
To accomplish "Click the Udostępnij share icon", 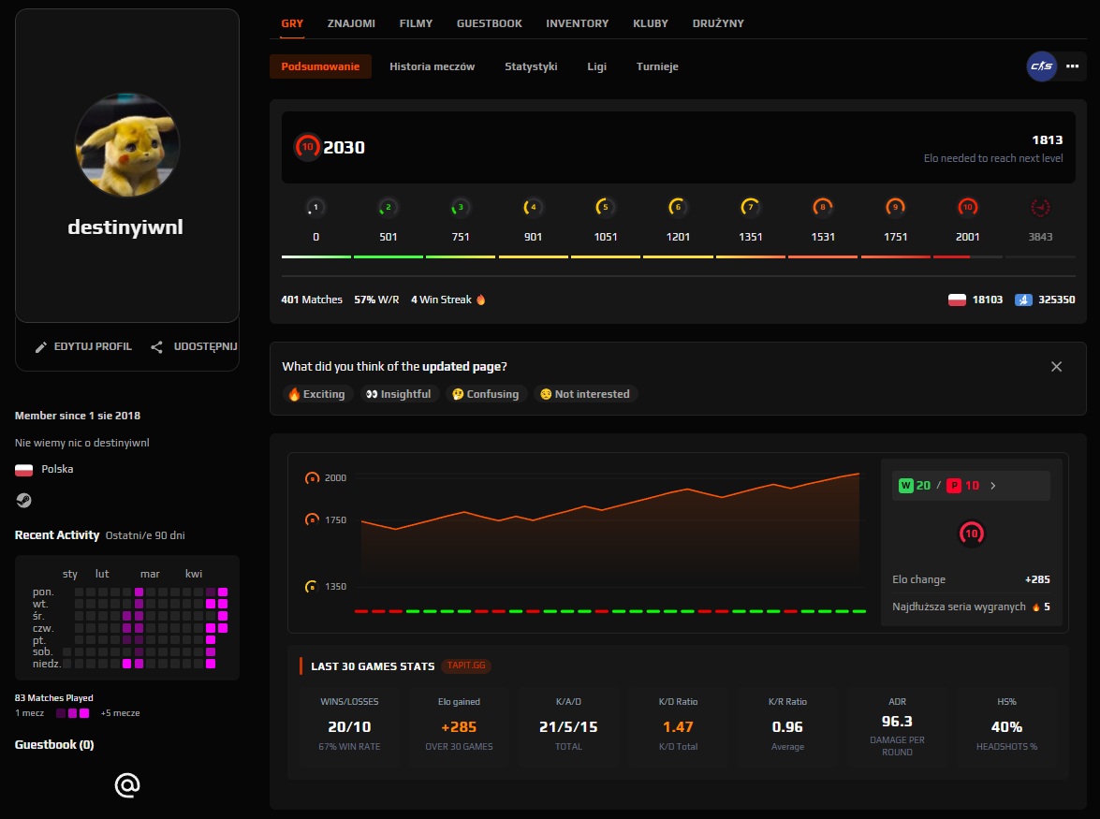I will point(157,347).
